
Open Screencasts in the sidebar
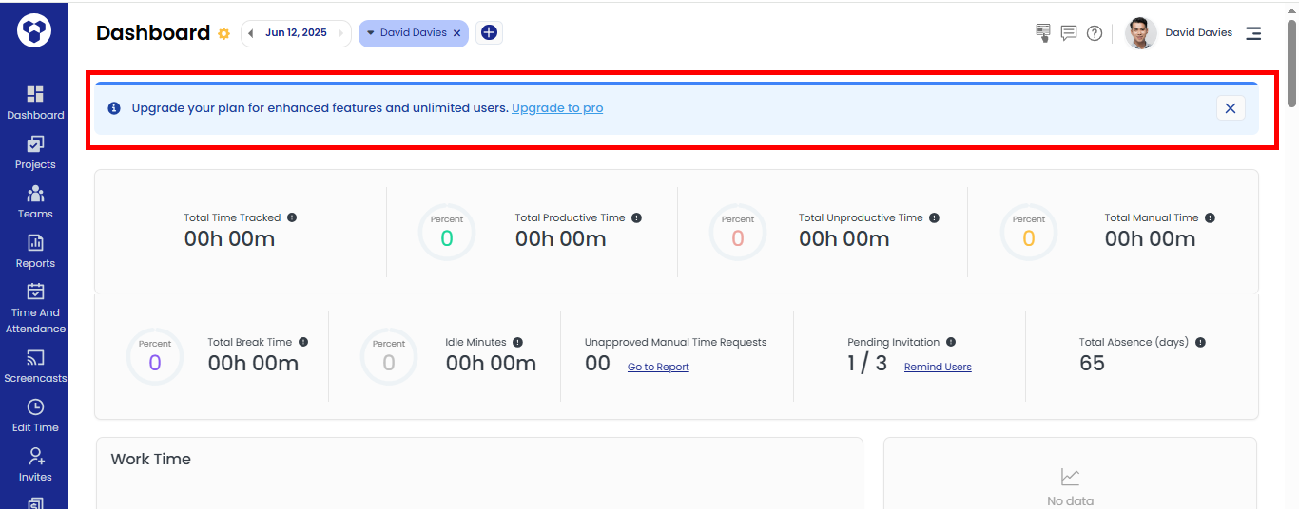pyautogui.click(x=35, y=366)
